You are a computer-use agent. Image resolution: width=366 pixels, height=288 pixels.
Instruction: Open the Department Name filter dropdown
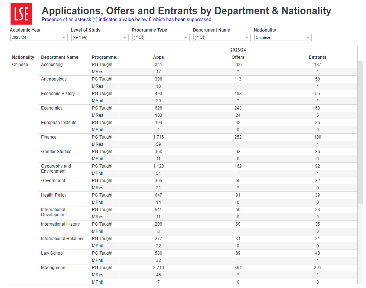[x=221, y=37]
